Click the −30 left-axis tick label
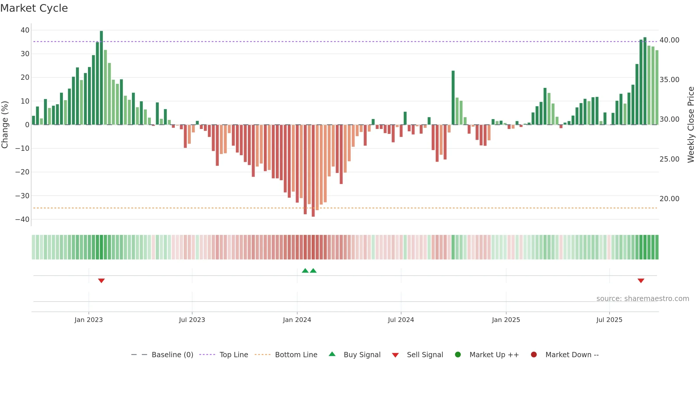Screen dimensions: 699x393 pyautogui.click(x=22, y=196)
